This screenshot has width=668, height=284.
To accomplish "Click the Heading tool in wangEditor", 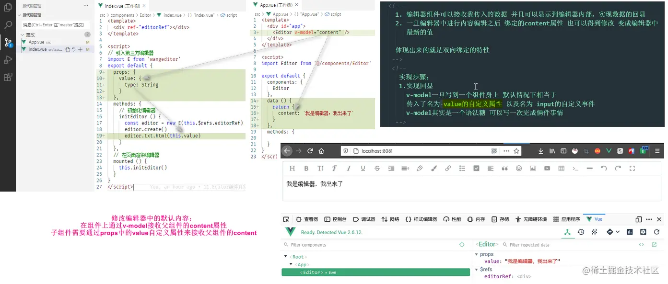I will click(x=292, y=169).
